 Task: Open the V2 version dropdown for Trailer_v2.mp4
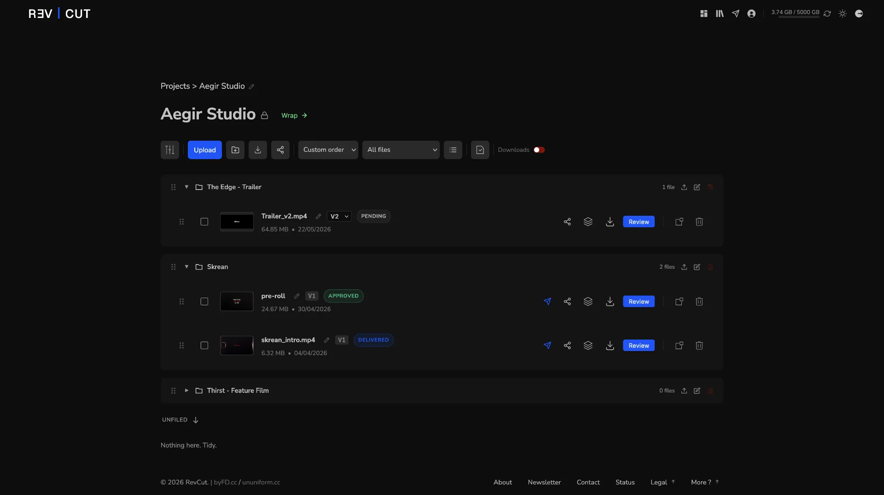[339, 217]
